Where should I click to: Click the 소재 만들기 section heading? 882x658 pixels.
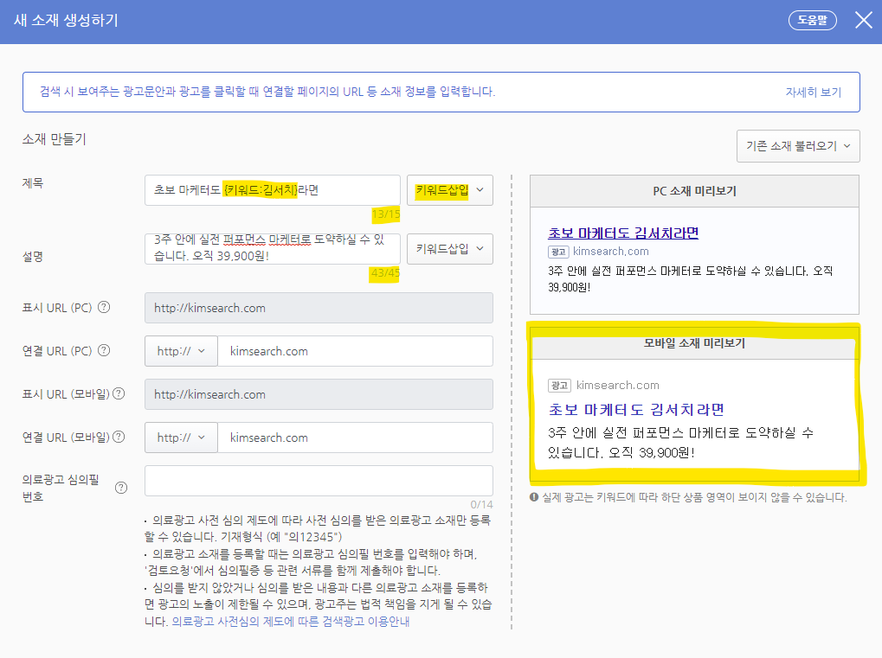pos(54,139)
